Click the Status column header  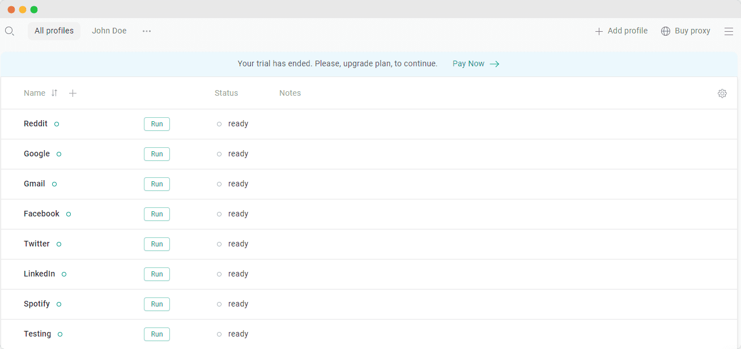[226, 93]
